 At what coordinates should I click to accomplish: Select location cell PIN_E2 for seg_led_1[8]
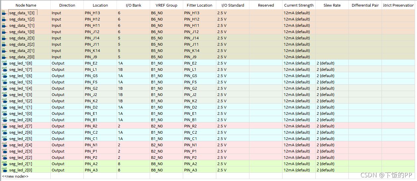point(100,63)
